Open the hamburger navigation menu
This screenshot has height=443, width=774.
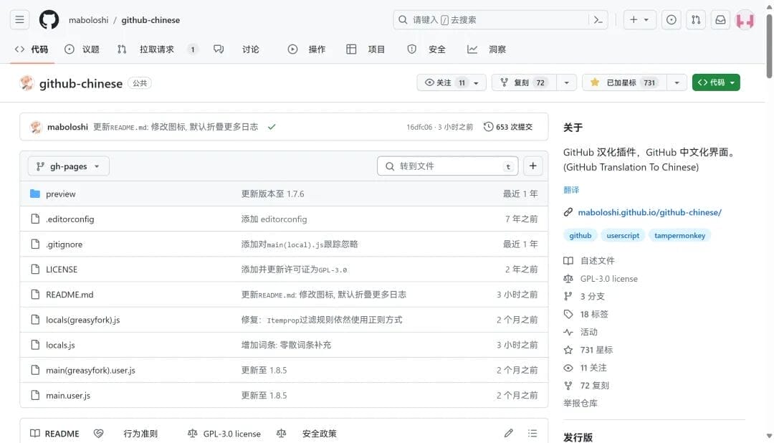pos(20,20)
